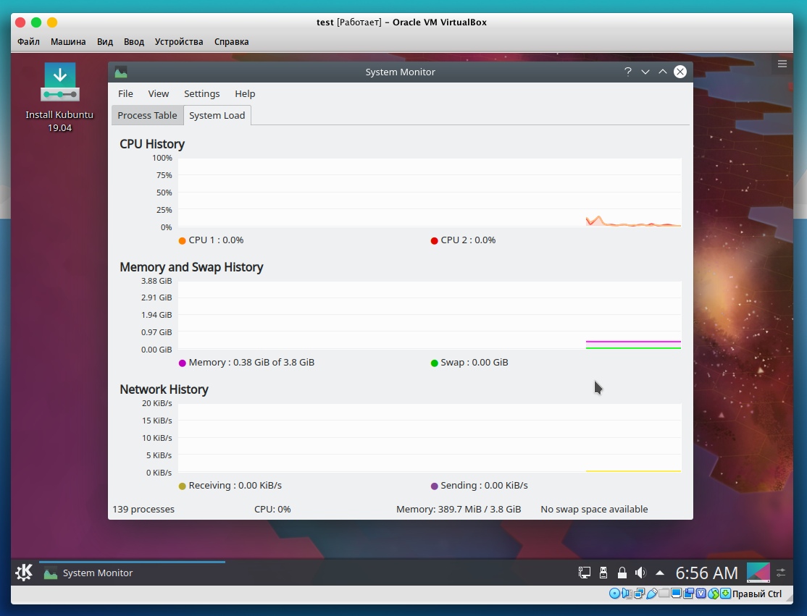Click VirtualBox mouse integration status icon

(714, 594)
